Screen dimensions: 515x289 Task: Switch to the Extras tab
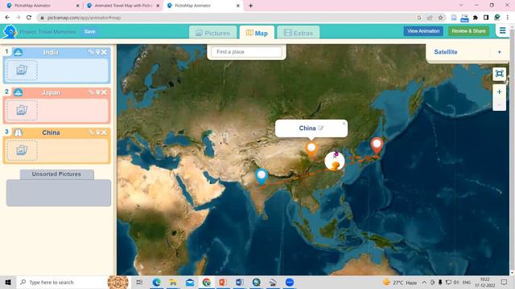(x=299, y=33)
